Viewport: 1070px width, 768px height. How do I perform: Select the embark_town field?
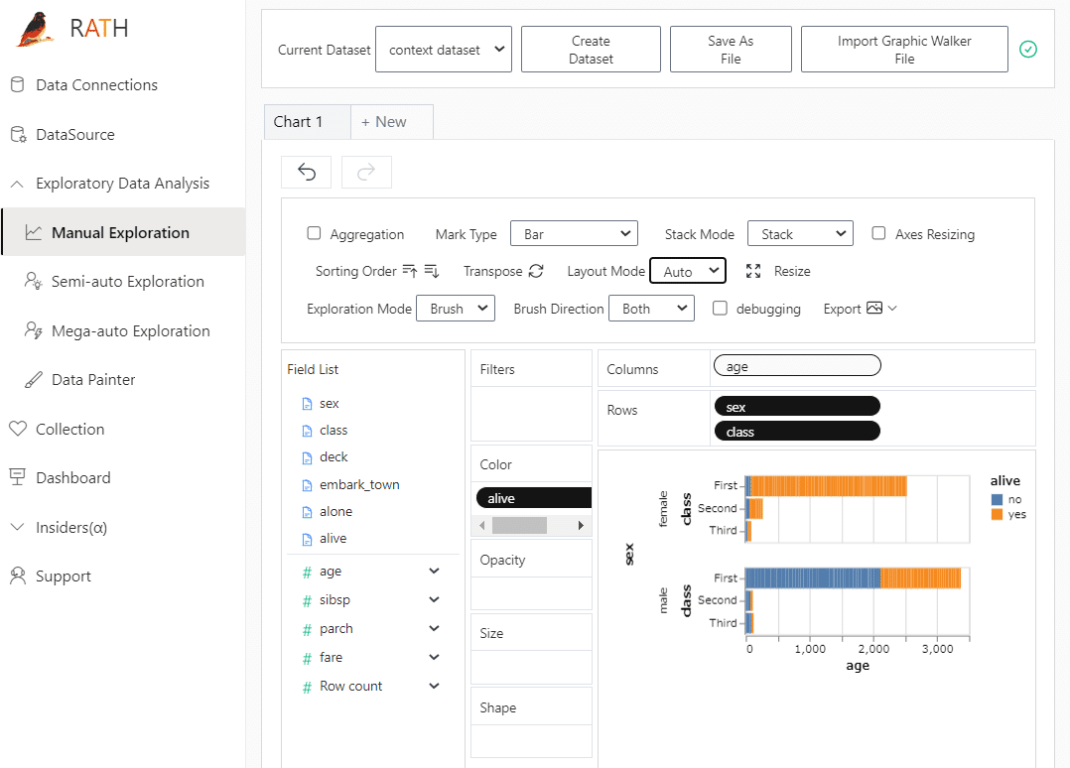(359, 484)
